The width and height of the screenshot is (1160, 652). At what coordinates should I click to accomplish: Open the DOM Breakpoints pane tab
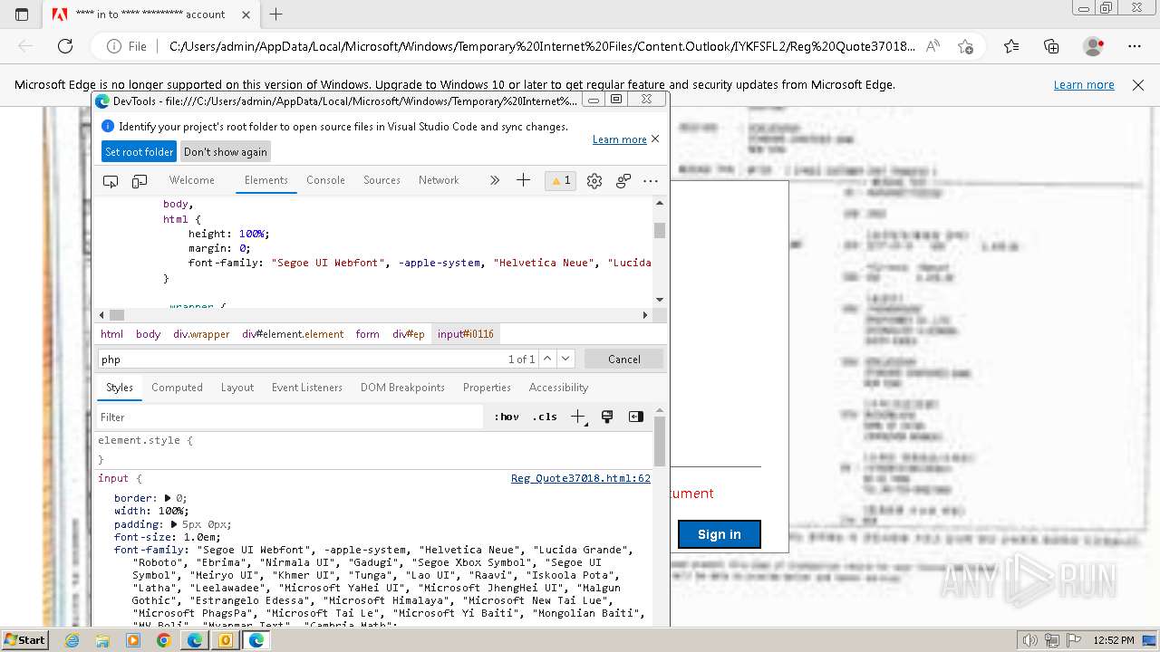[402, 388]
